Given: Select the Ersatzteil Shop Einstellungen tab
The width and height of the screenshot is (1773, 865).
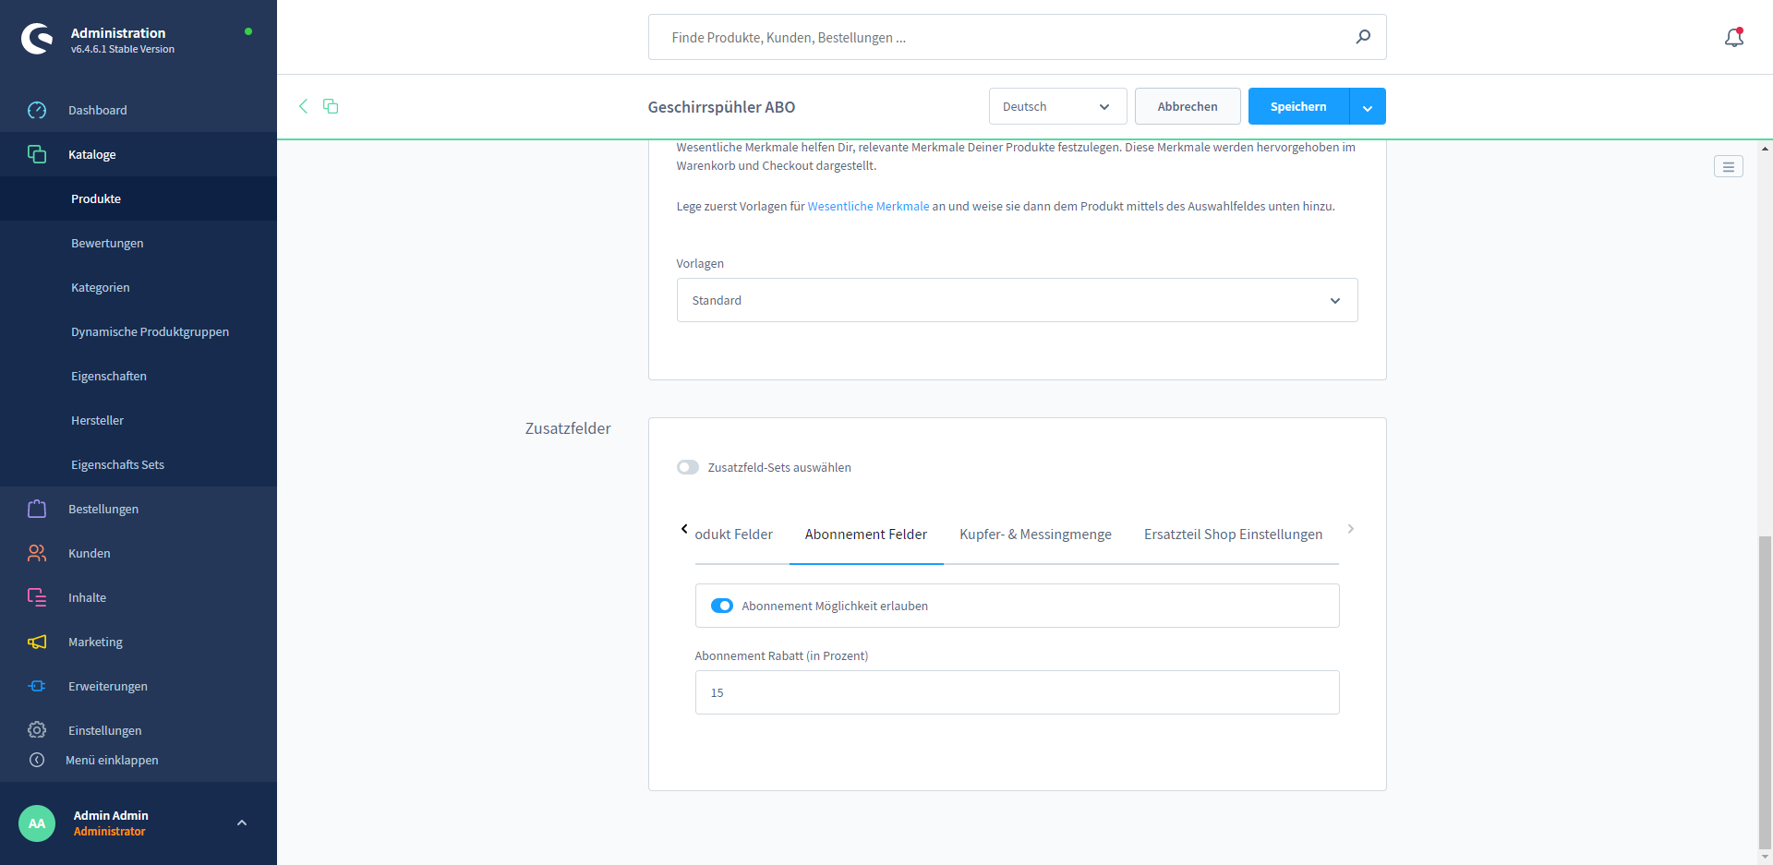Looking at the screenshot, I should (1233, 535).
